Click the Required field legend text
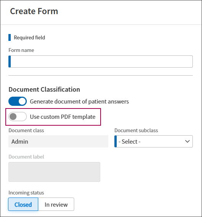This screenshot has height=217, width=202. pos(29,37)
